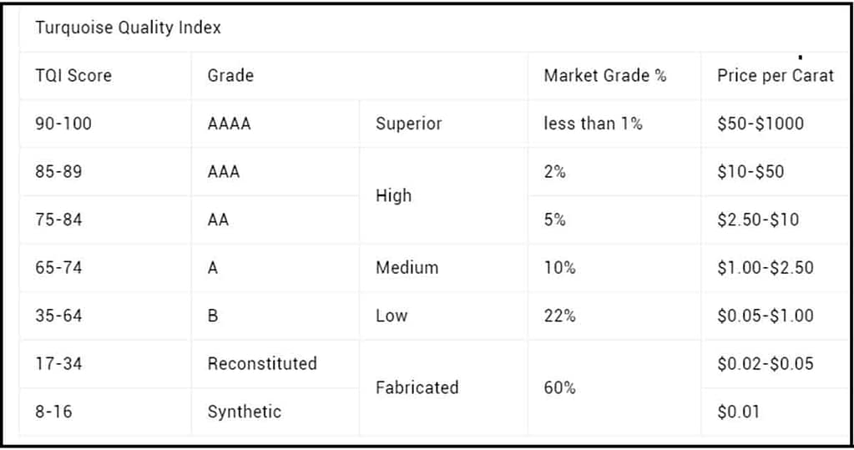
Task: Click the Reconstituted grade cell
Action: click(262, 364)
